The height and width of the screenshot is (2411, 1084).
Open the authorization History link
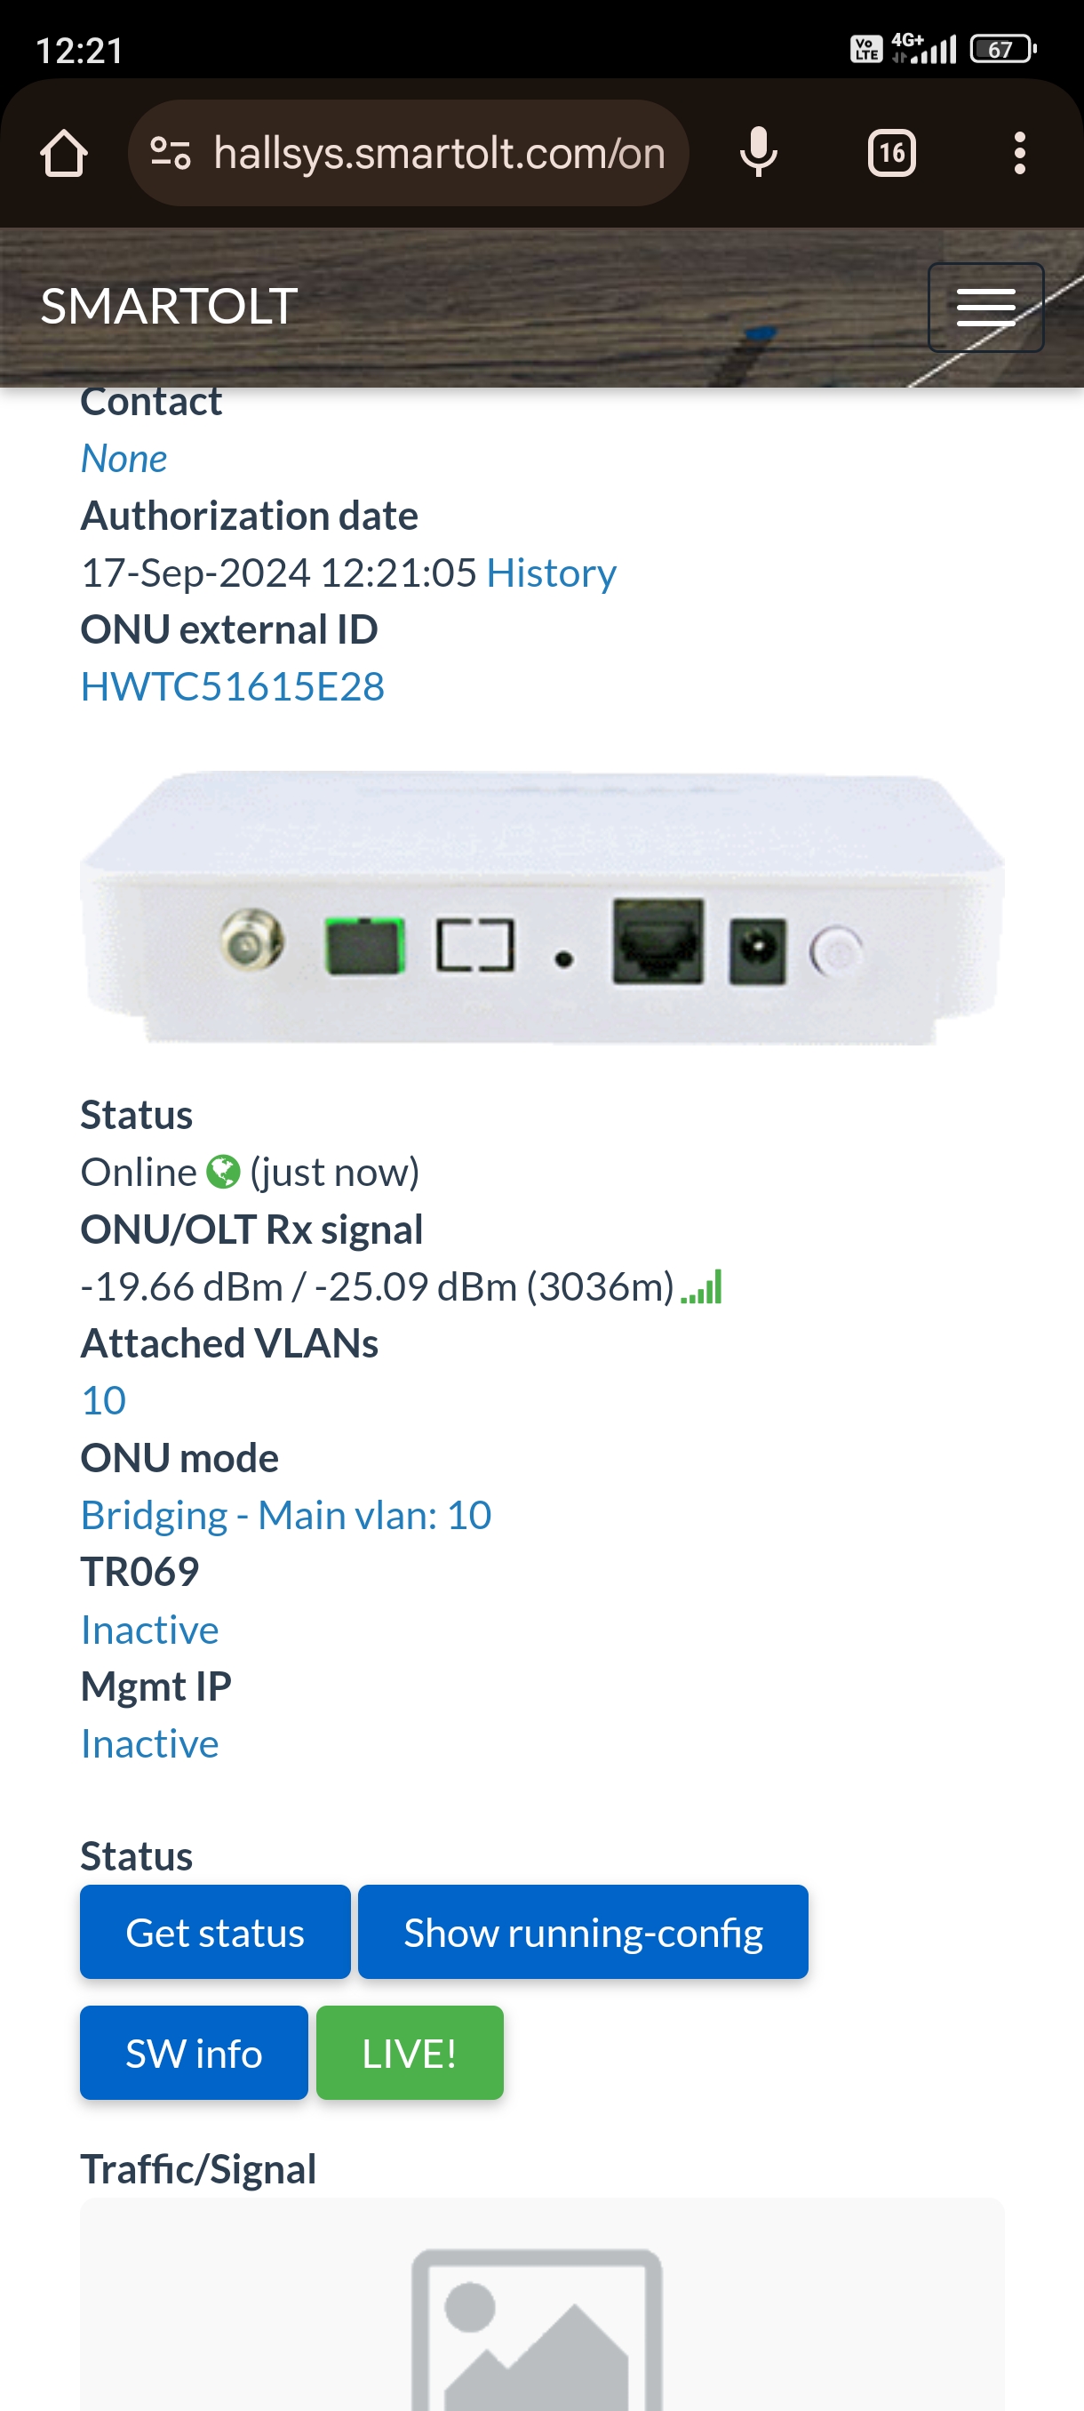[x=551, y=573]
